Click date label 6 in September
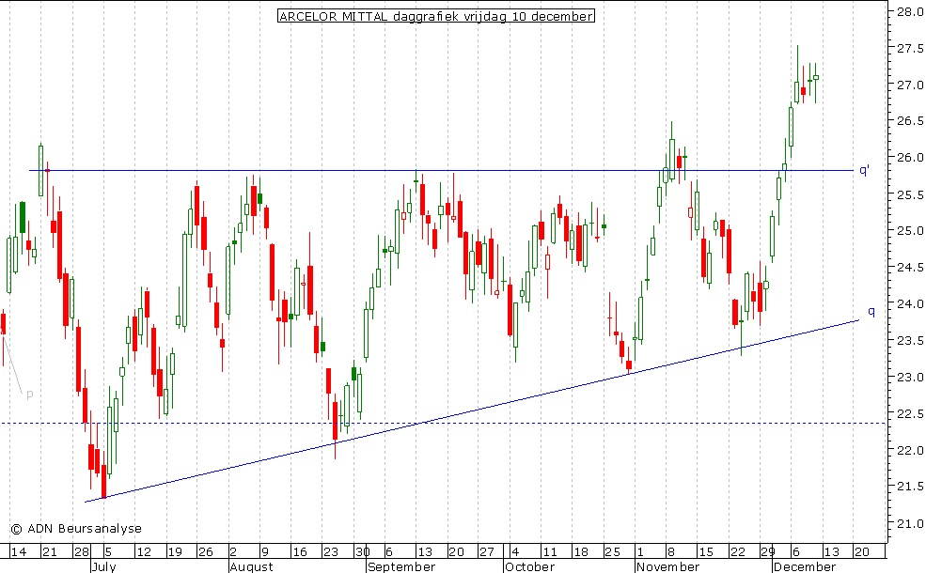Viewport: 926px width, 573px height. click(388, 551)
